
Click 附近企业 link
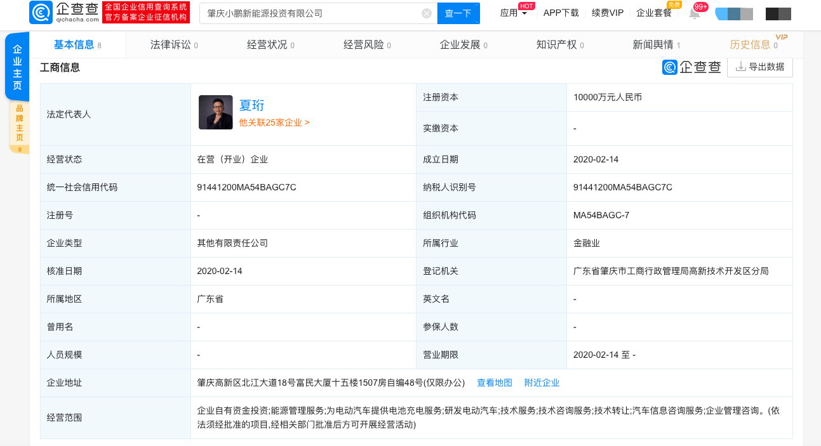point(542,383)
